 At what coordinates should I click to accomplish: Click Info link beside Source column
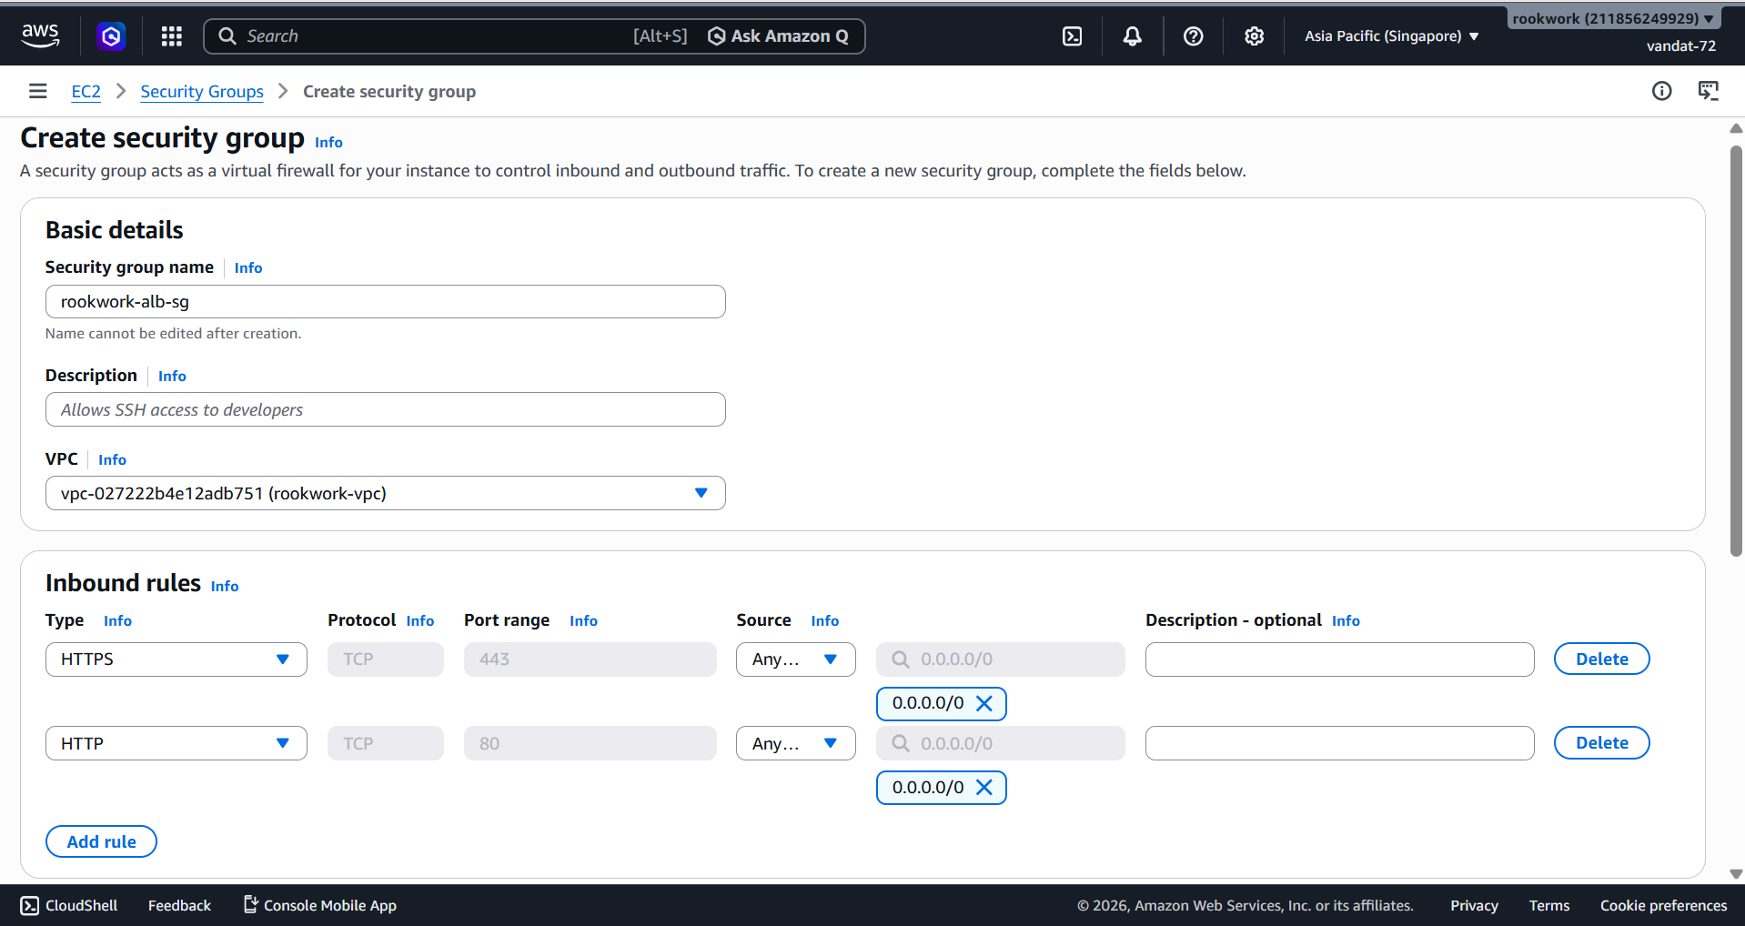(x=825, y=621)
